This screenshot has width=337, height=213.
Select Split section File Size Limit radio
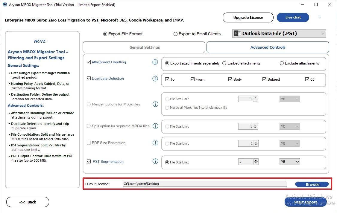167,127
